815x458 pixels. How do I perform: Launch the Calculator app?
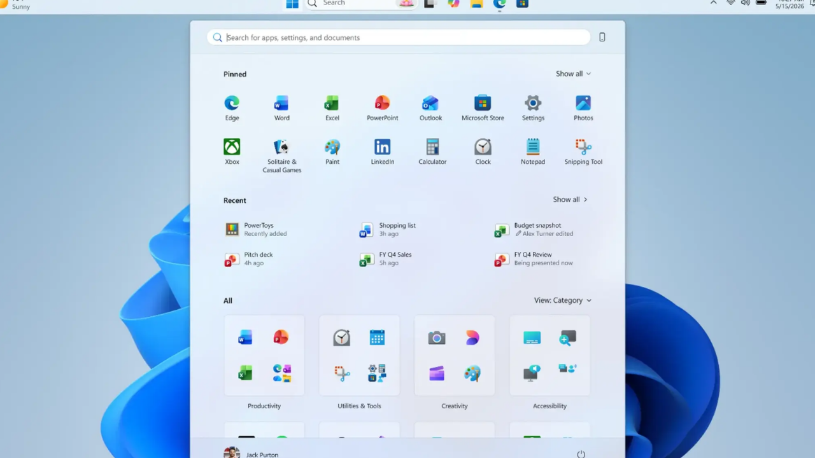coord(432,152)
